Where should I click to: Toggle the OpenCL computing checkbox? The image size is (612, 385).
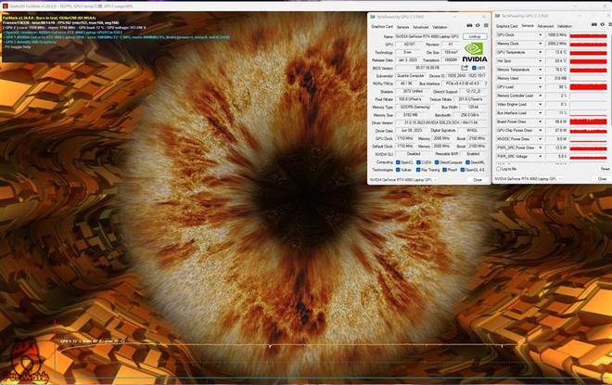tap(400, 161)
